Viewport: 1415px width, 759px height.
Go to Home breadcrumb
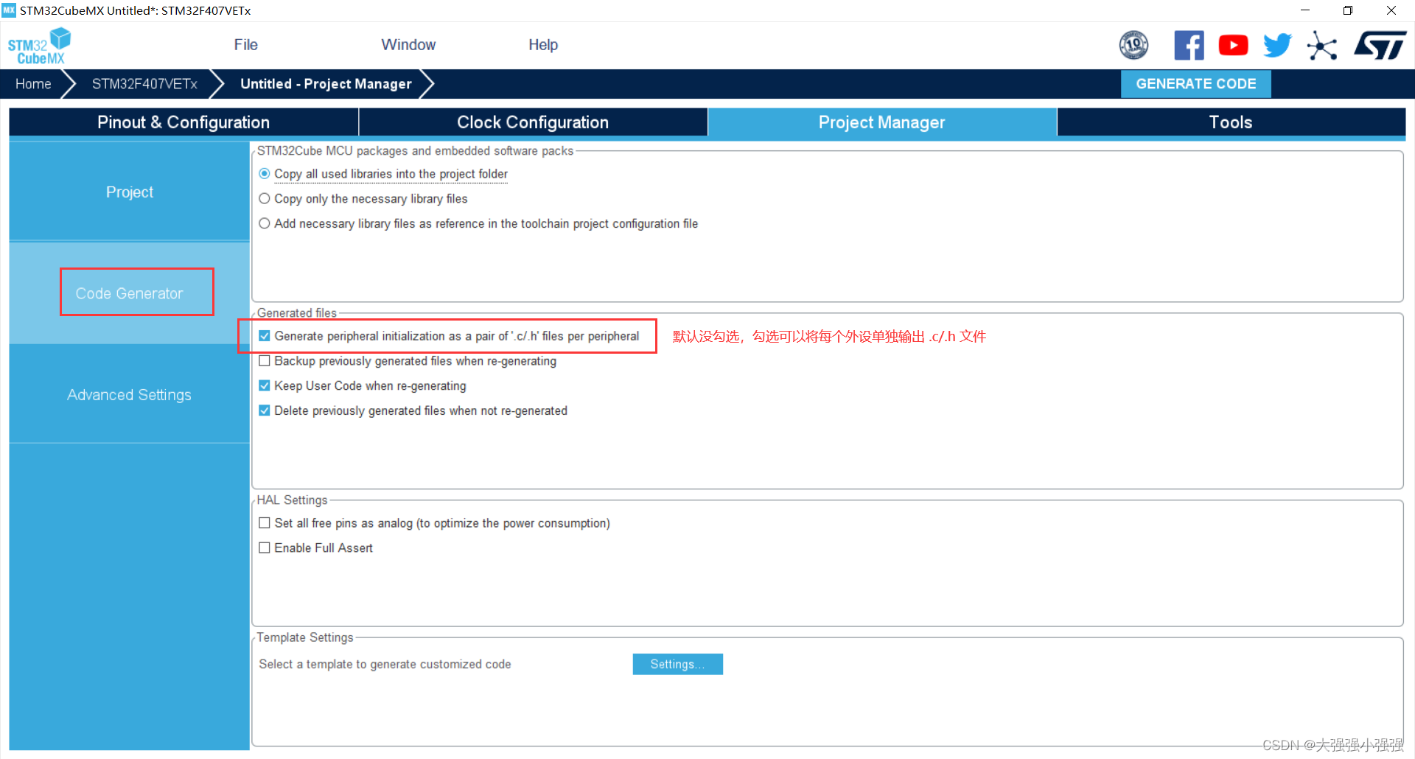(x=33, y=84)
